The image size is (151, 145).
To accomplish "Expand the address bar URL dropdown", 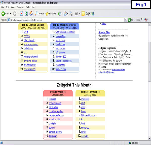I will tap(126, 20).
